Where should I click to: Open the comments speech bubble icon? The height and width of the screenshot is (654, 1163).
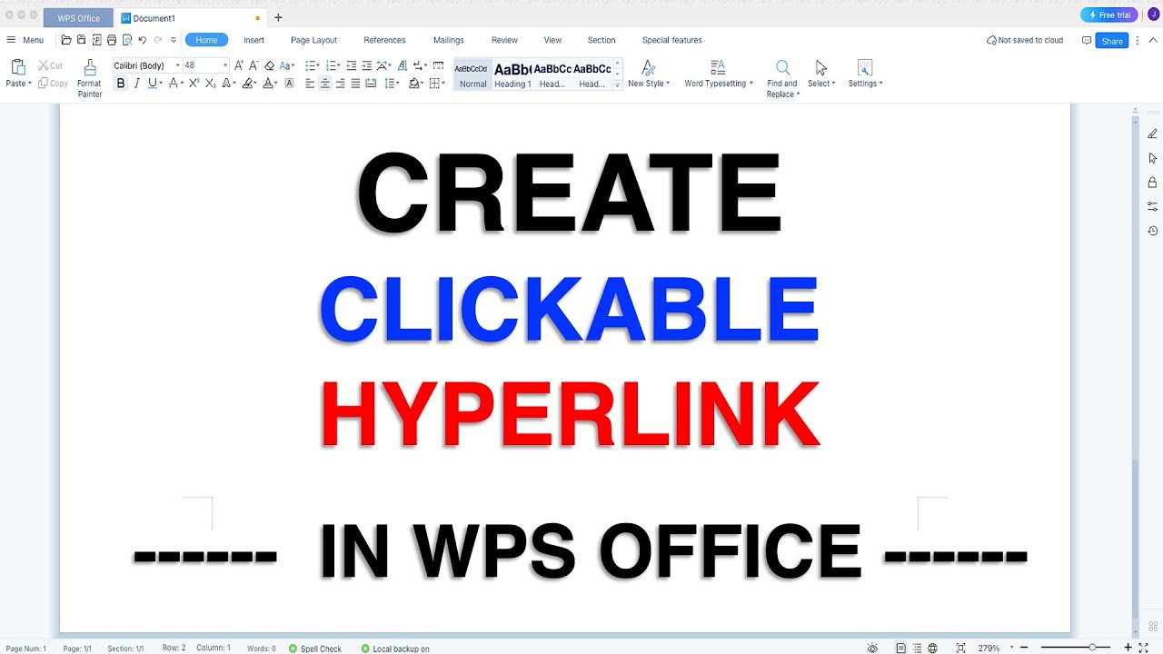pos(1086,40)
